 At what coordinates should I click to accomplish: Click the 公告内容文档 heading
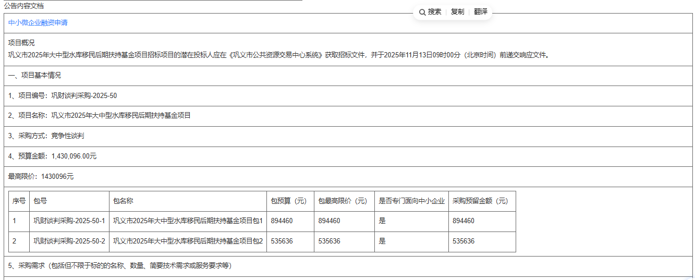click(24, 6)
